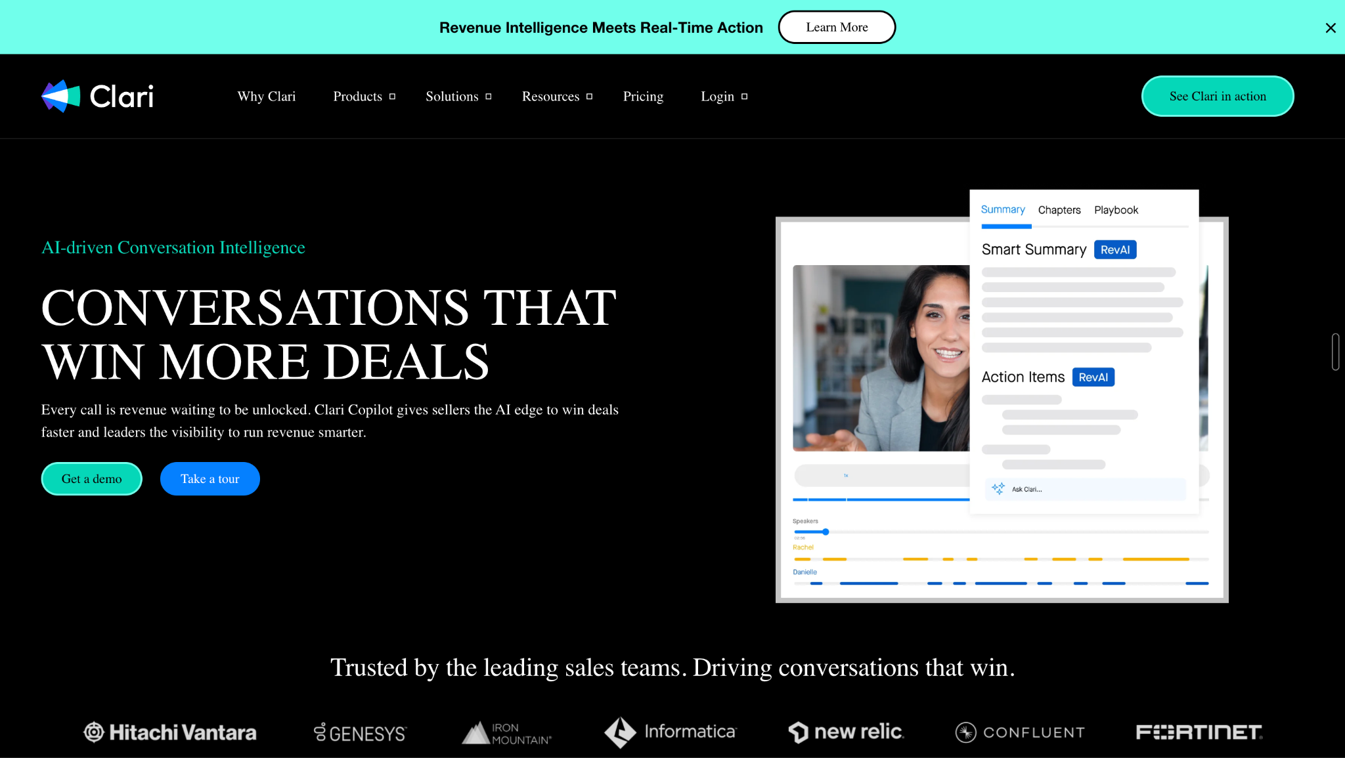Switch to the Chapters tab
Image resolution: width=1345 pixels, height=758 pixels.
click(x=1059, y=210)
